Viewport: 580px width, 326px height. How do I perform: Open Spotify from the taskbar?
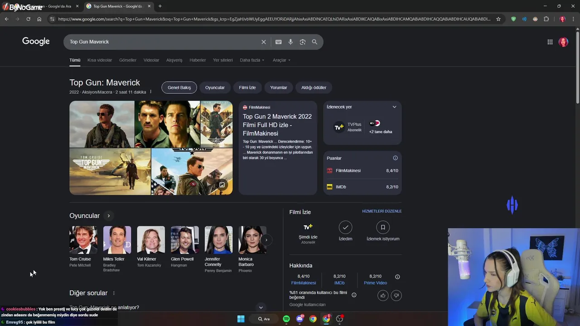coord(286,319)
